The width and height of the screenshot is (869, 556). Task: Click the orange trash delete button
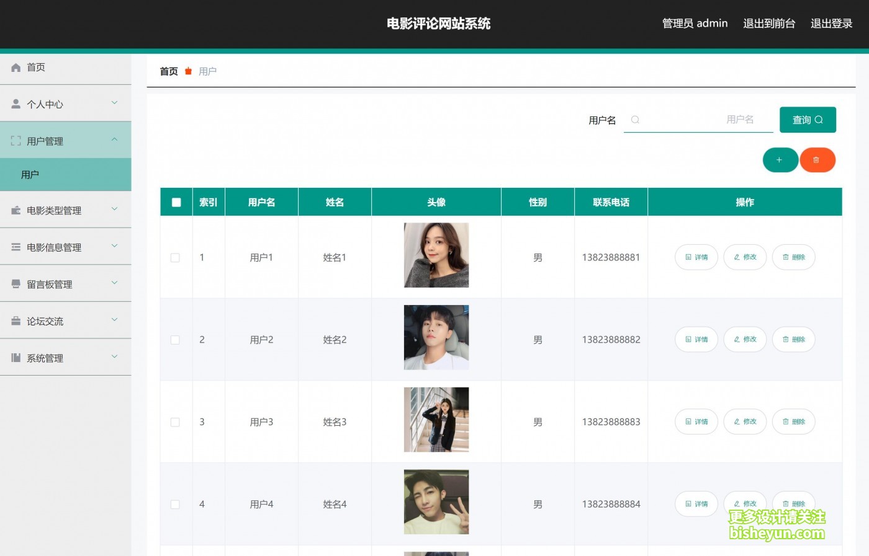[817, 160]
